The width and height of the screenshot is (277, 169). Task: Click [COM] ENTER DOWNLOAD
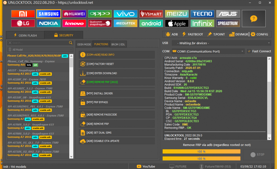(x=117, y=73)
